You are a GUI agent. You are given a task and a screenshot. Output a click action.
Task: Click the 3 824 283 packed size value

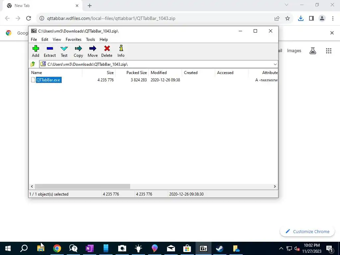pos(139,80)
